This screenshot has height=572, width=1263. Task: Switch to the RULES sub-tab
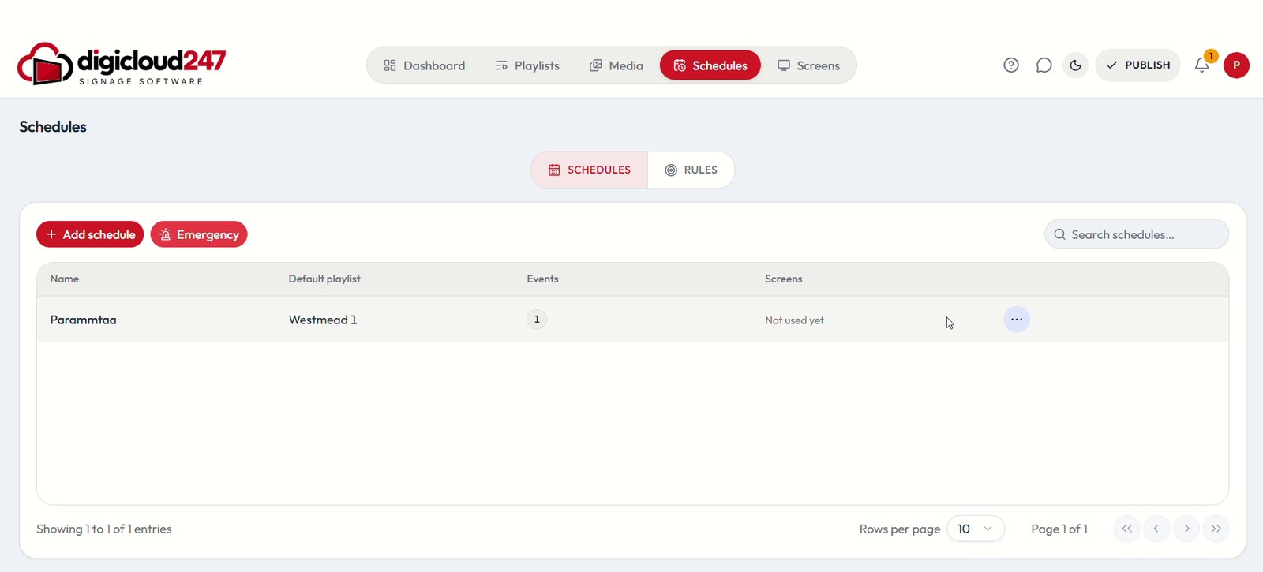point(691,170)
